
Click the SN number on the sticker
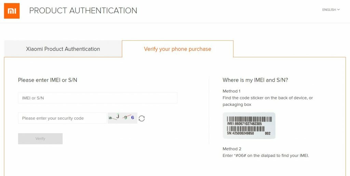click(x=241, y=133)
